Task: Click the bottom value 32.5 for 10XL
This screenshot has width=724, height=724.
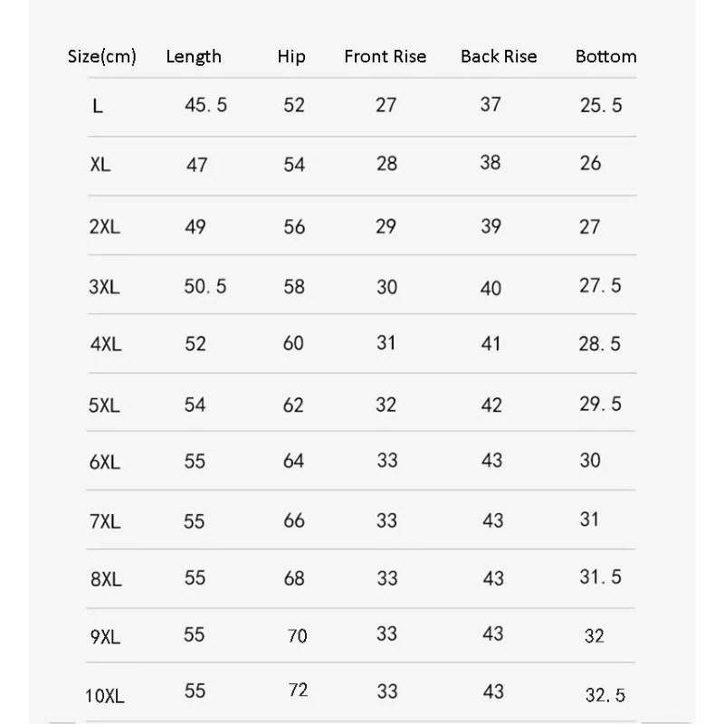Action: (x=605, y=695)
